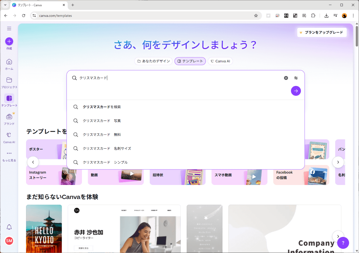Viewport: 359px width, 253px height.
Task: Choose suggestion 'クリスマスカード 名刺サイズ'
Action: pos(185,148)
